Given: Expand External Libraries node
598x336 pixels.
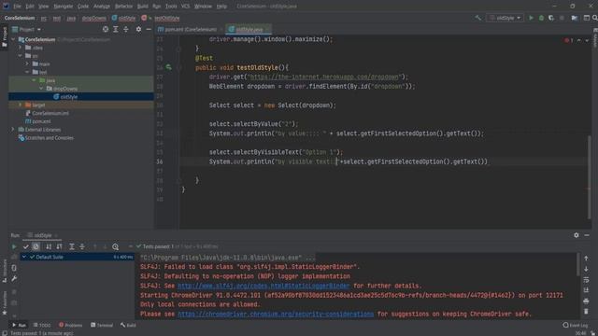Looking at the screenshot, I should pos(13,130).
